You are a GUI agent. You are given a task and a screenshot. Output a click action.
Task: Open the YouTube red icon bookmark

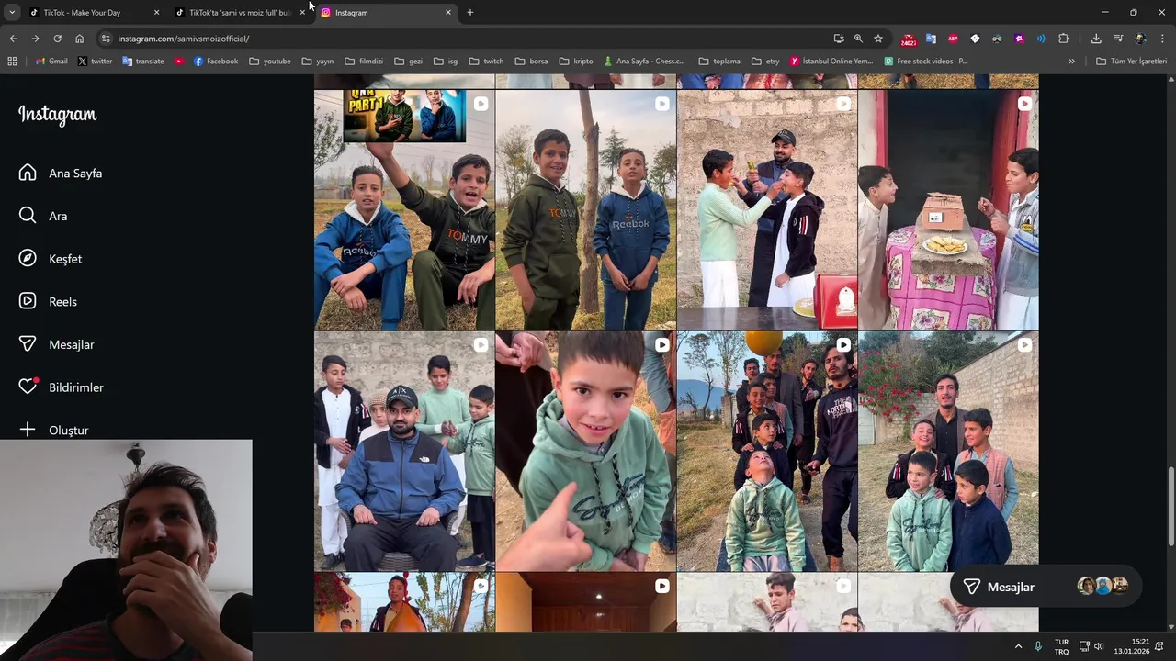coord(178,62)
